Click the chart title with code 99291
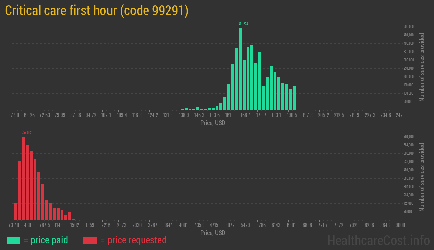 (x=97, y=11)
